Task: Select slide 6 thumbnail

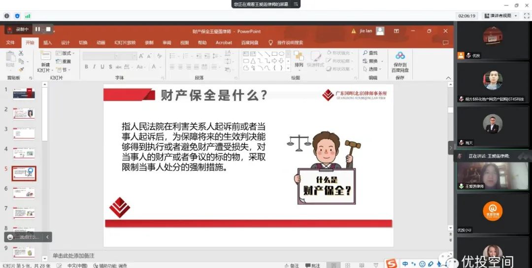Action: point(24,193)
